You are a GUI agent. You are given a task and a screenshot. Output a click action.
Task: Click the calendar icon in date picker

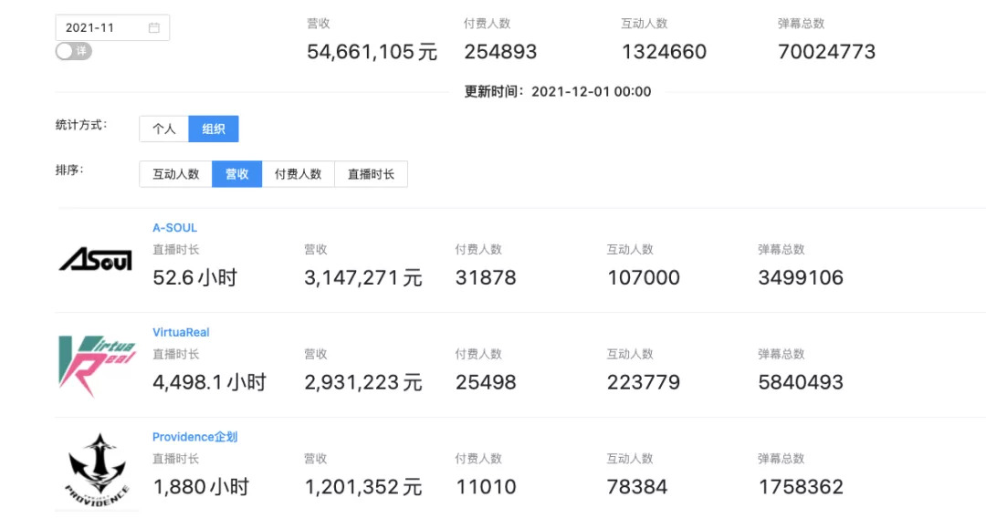pos(154,28)
